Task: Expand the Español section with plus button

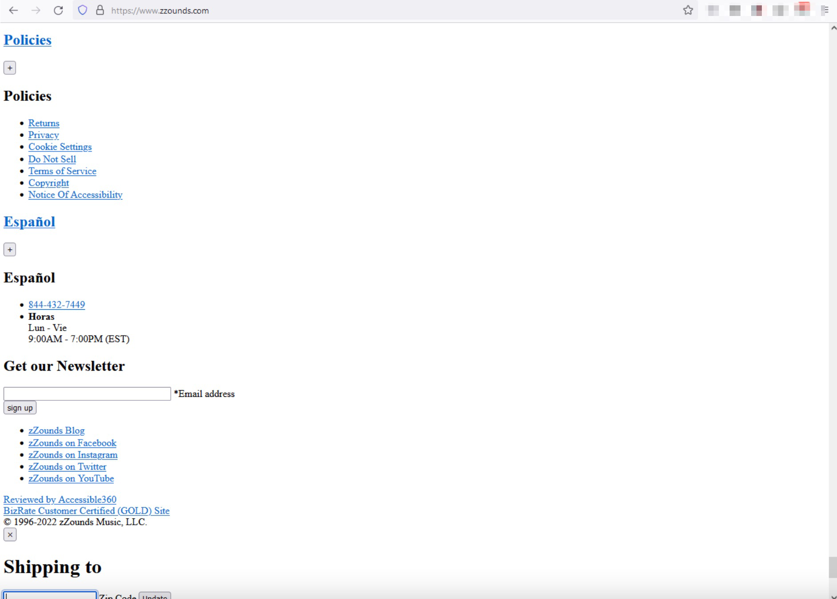Action: (10, 250)
